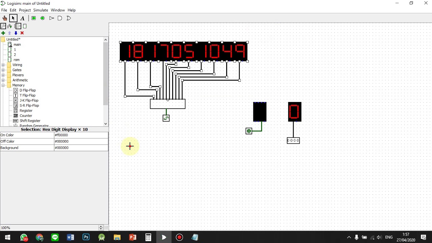The image size is (432, 243).
Task: Expand the Plexers library
Action: pyautogui.click(x=3, y=75)
